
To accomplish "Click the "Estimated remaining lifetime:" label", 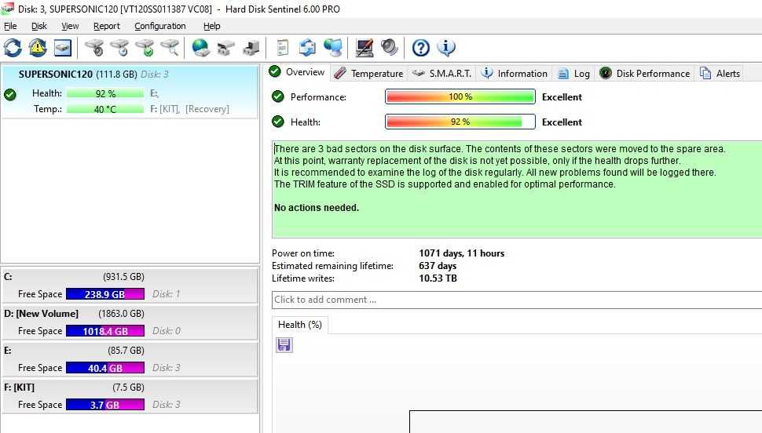I will coord(332,266).
